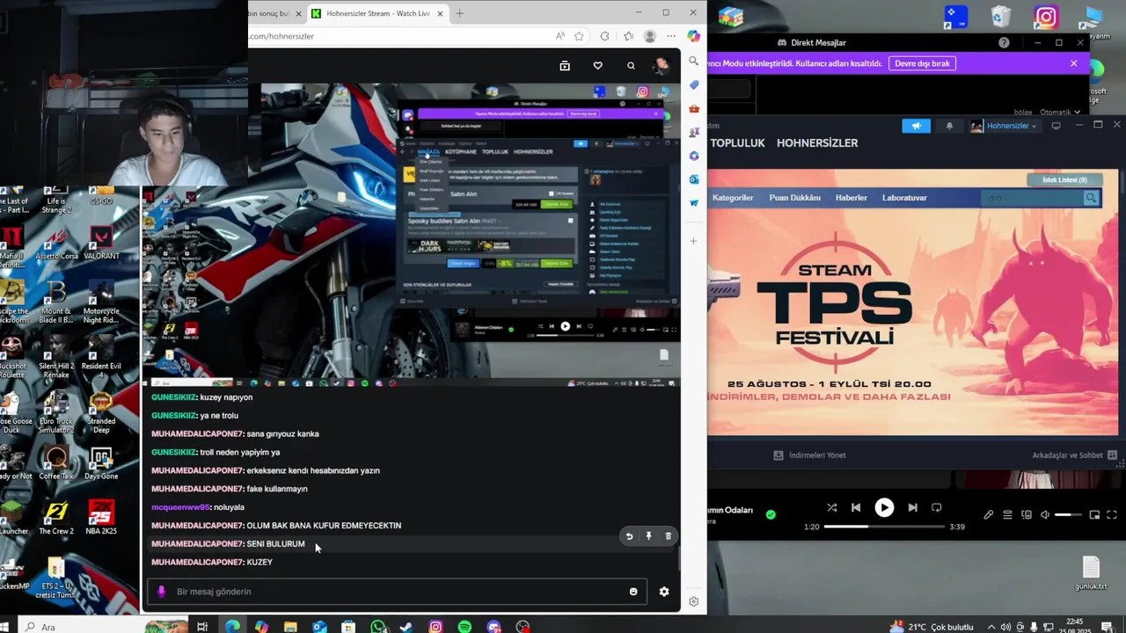Toggle the Spotify miniplayer
Screen dimensions: 1126x633
coord(1094,514)
